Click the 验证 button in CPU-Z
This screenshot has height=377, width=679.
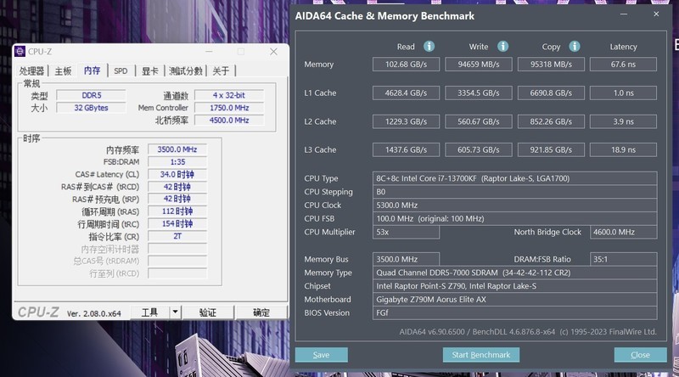208,312
